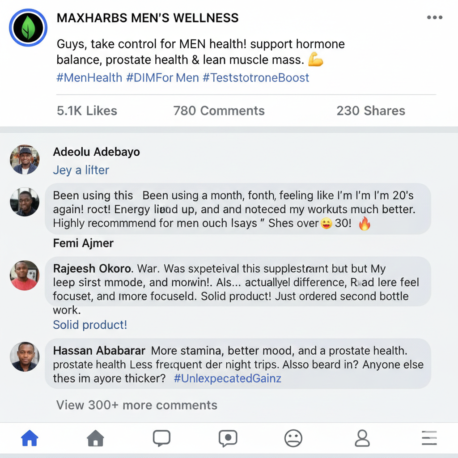Viewport: 458px width, 458px height.
Task: Open the speech bubble icon with dot
Action: pyautogui.click(x=228, y=438)
